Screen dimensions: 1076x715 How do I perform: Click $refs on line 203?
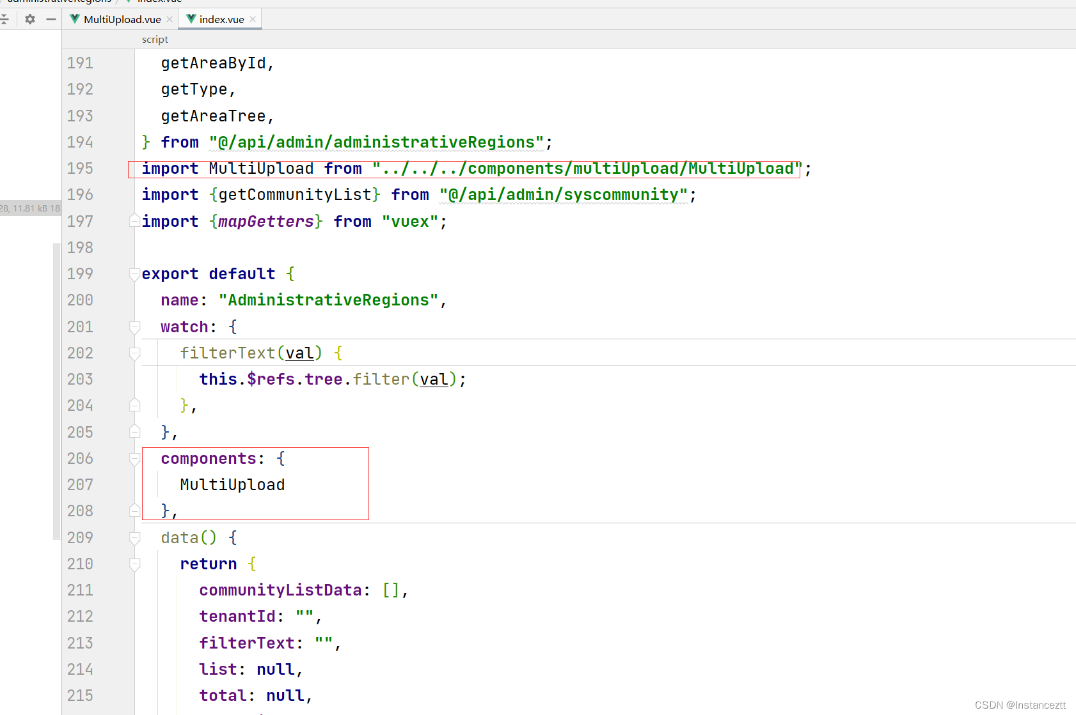271,380
